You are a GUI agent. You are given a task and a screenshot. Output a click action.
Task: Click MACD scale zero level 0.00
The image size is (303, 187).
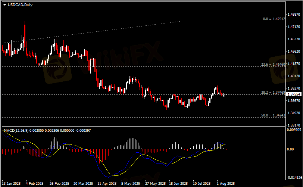pos(290,149)
